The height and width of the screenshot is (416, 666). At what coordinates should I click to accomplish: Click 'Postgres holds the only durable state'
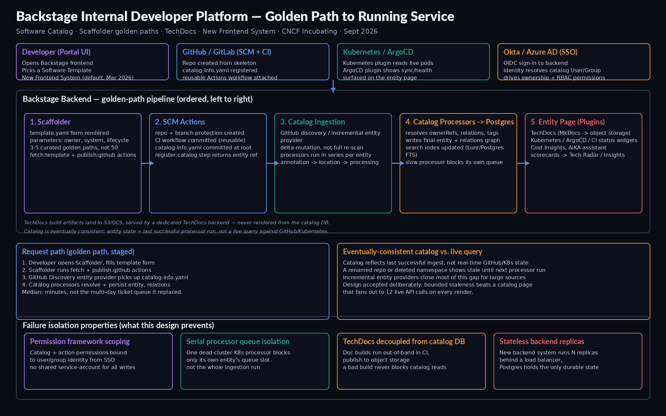549,367
